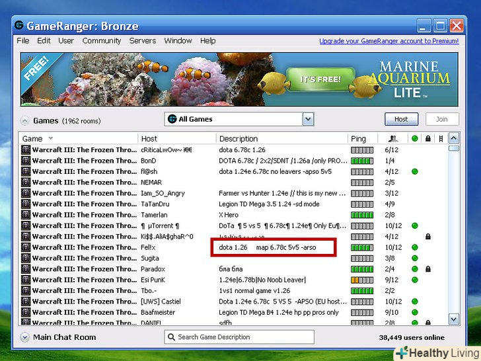Viewport: 481px width, 361px height.
Task: Click the GameRanger title bar logo icon
Action: [19, 25]
